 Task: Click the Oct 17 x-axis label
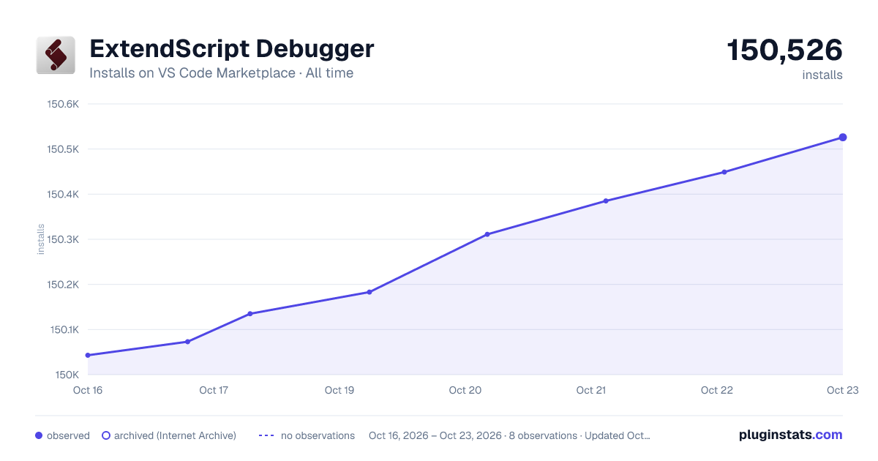[x=214, y=390]
